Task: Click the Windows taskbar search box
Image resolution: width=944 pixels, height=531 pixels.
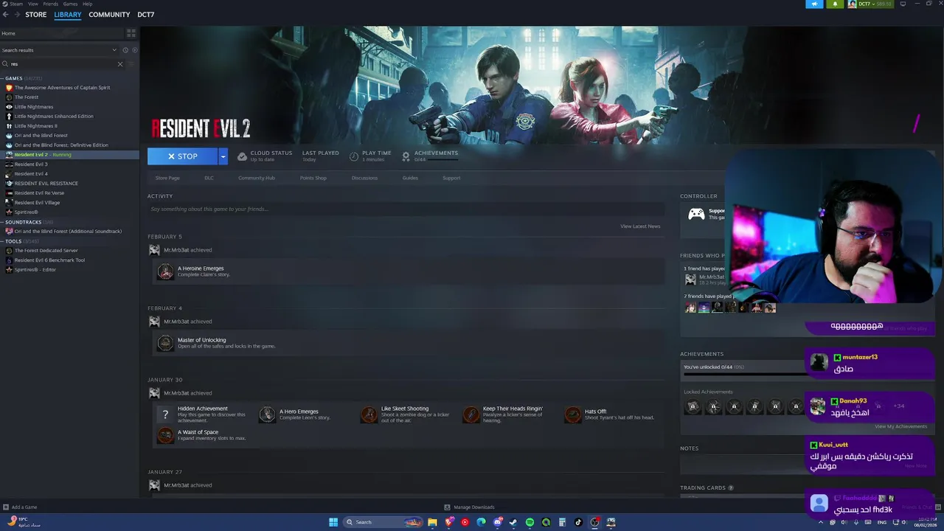Action: tap(384, 522)
